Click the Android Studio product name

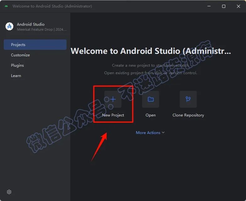(x=31, y=24)
